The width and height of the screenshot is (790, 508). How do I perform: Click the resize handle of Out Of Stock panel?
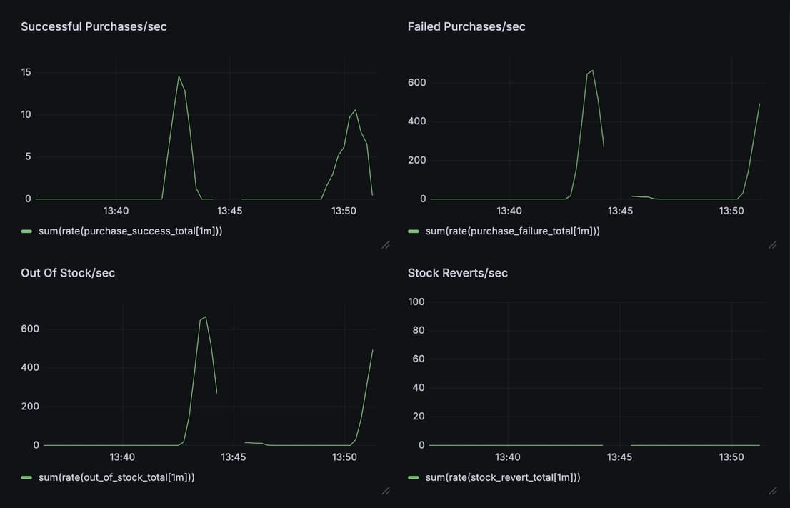tap(386, 490)
